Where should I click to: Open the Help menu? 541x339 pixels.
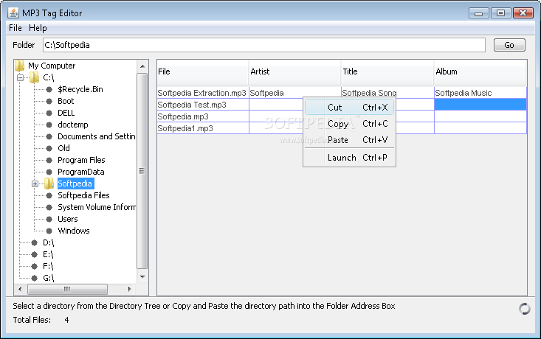click(x=38, y=28)
